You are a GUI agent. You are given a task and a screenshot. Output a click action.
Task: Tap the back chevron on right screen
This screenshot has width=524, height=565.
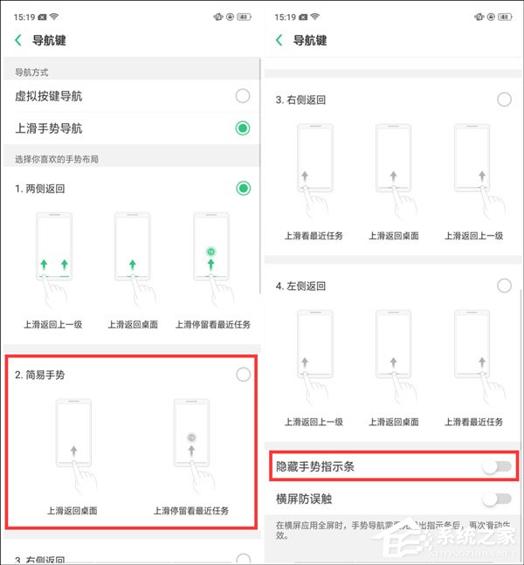pyautogui.click(x=279, y=40)
